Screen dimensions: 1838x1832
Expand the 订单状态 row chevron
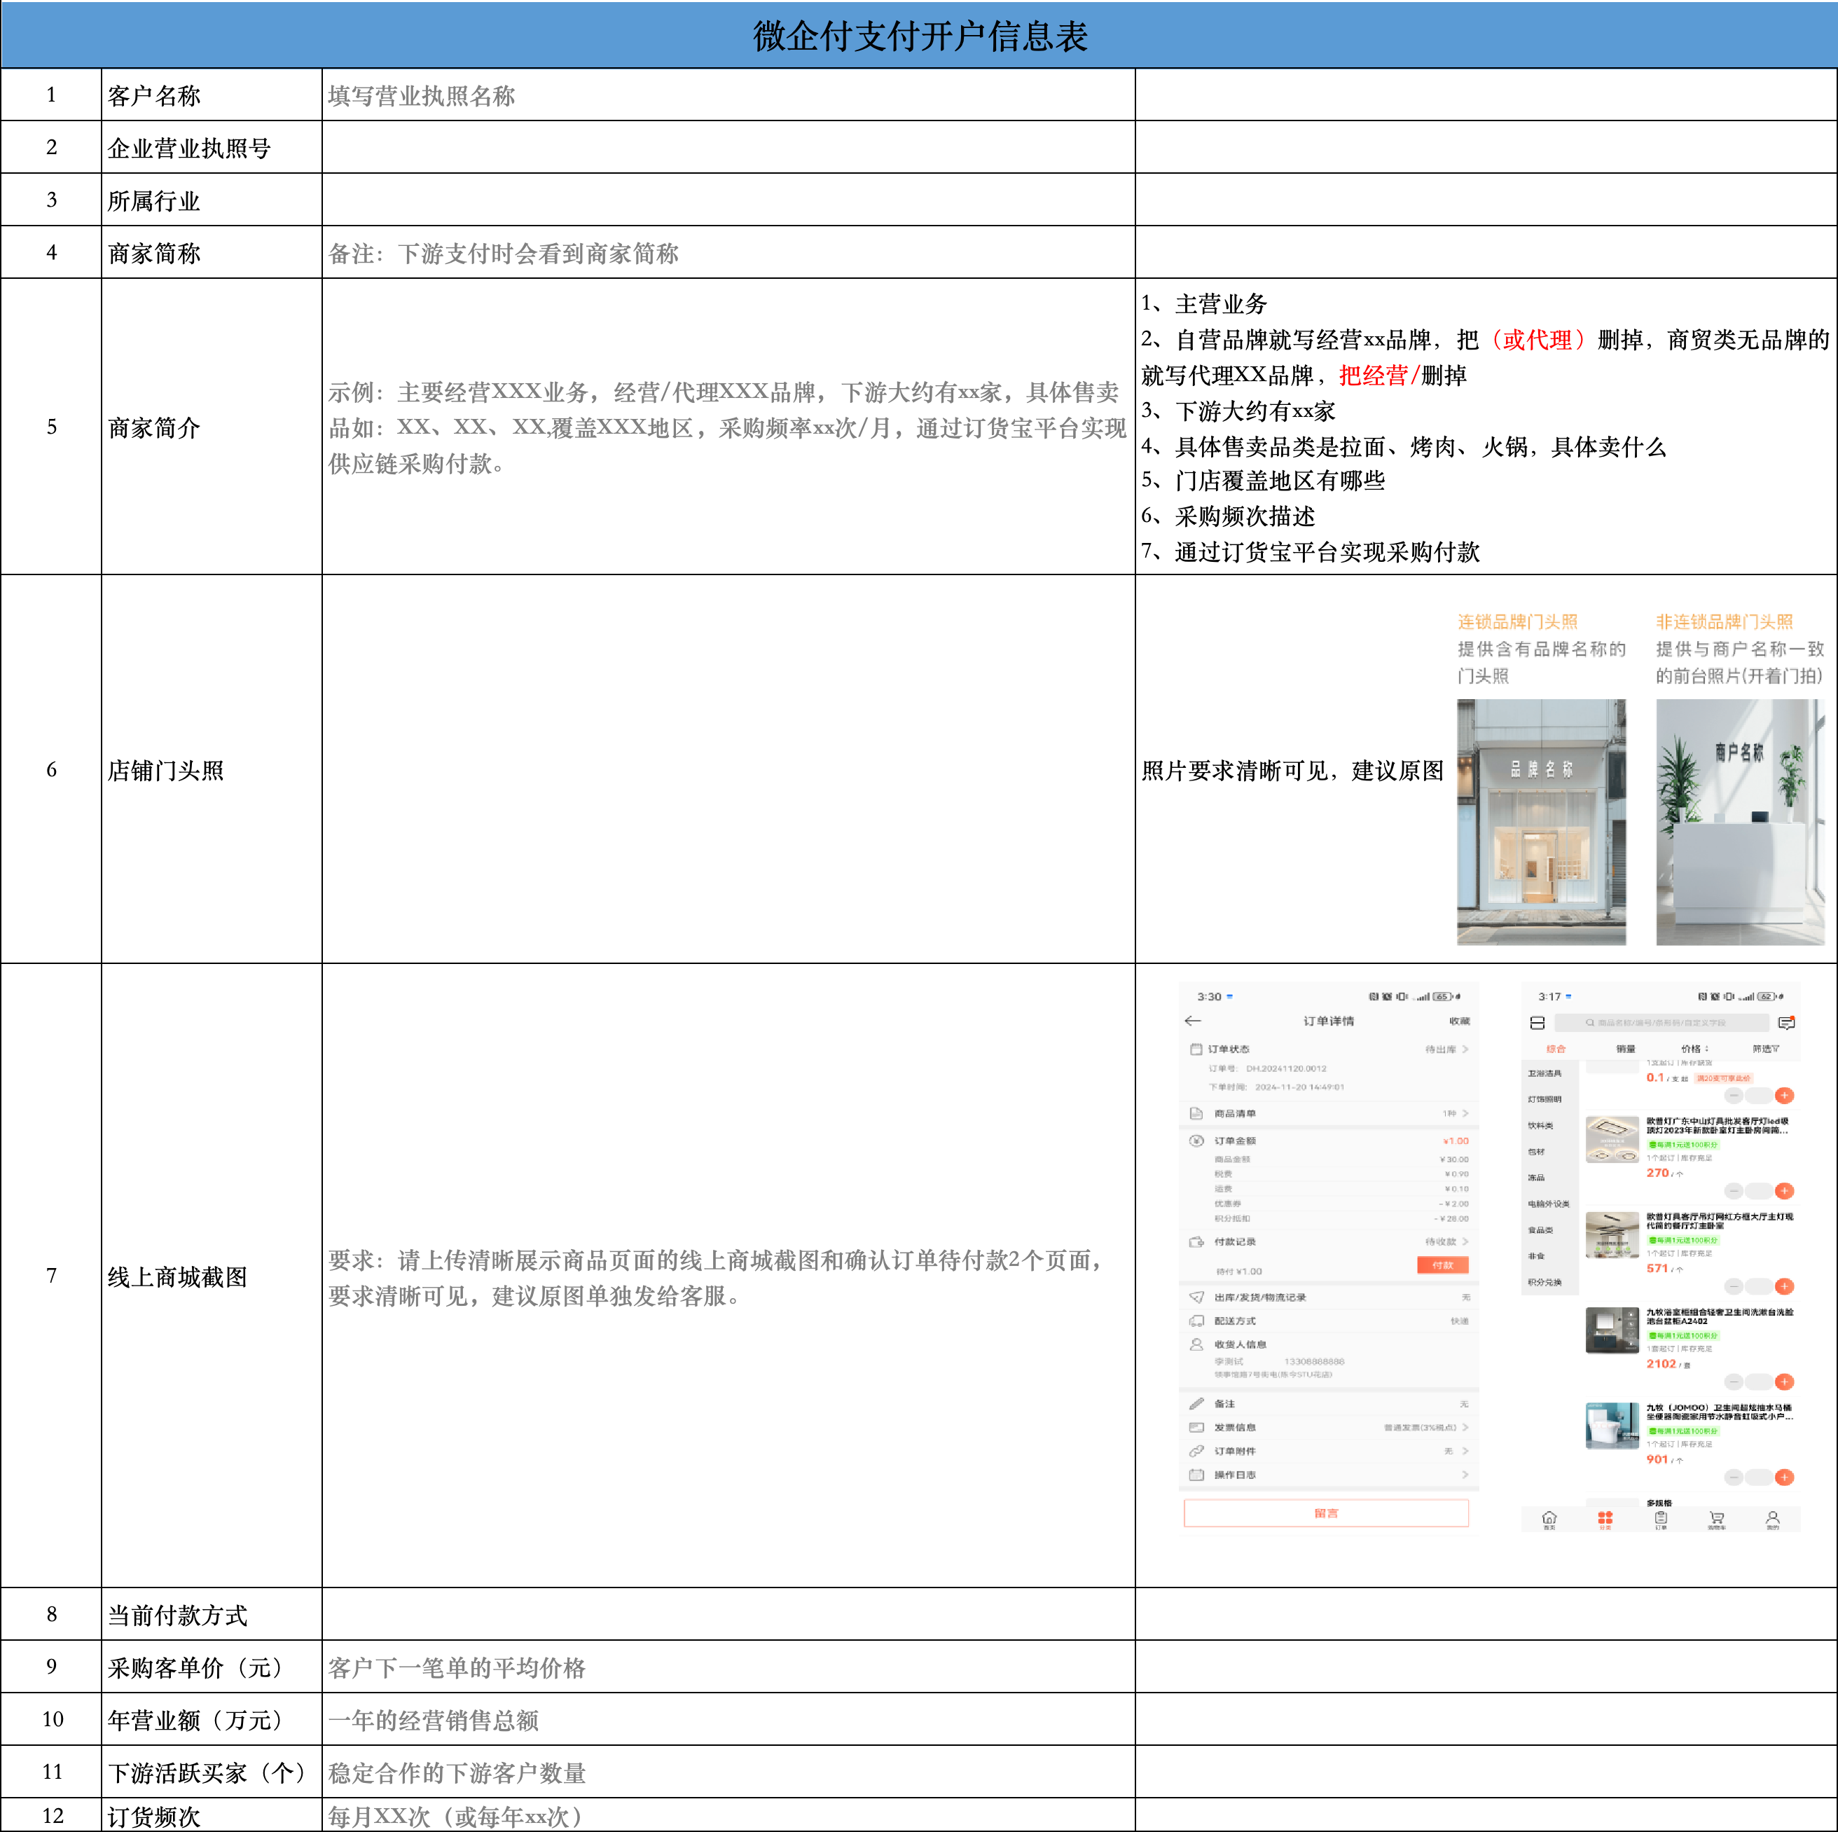(x=1465, y=1049)
